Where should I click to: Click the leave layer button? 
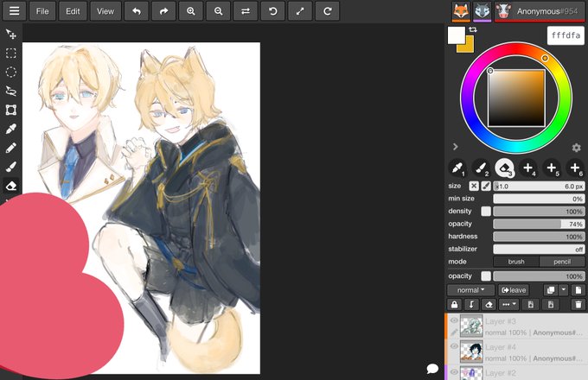click(514, 290)
